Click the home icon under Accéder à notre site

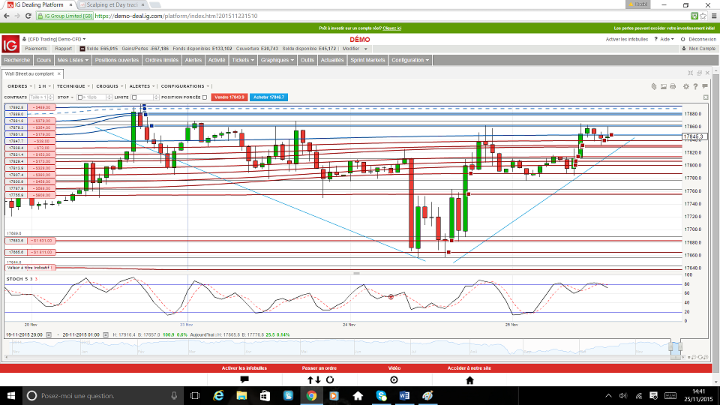[469, 379]
